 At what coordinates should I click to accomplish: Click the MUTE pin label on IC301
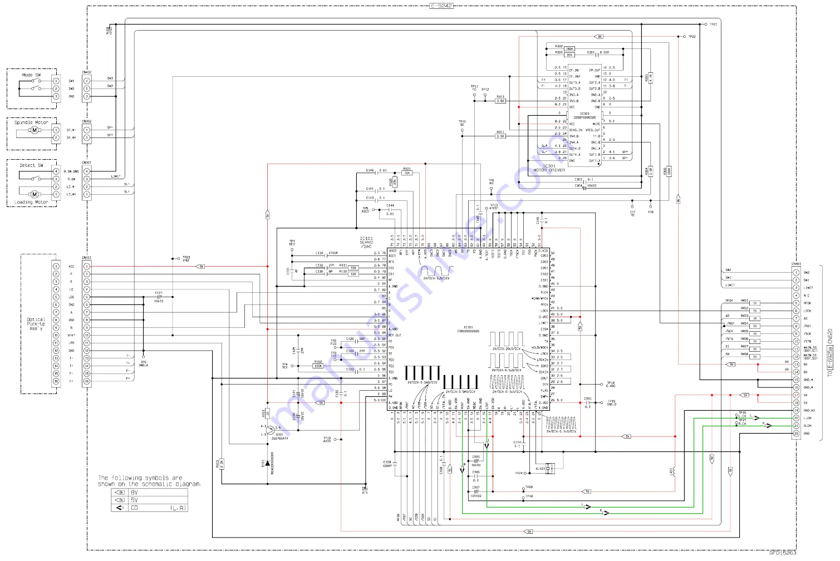[597, 124]
